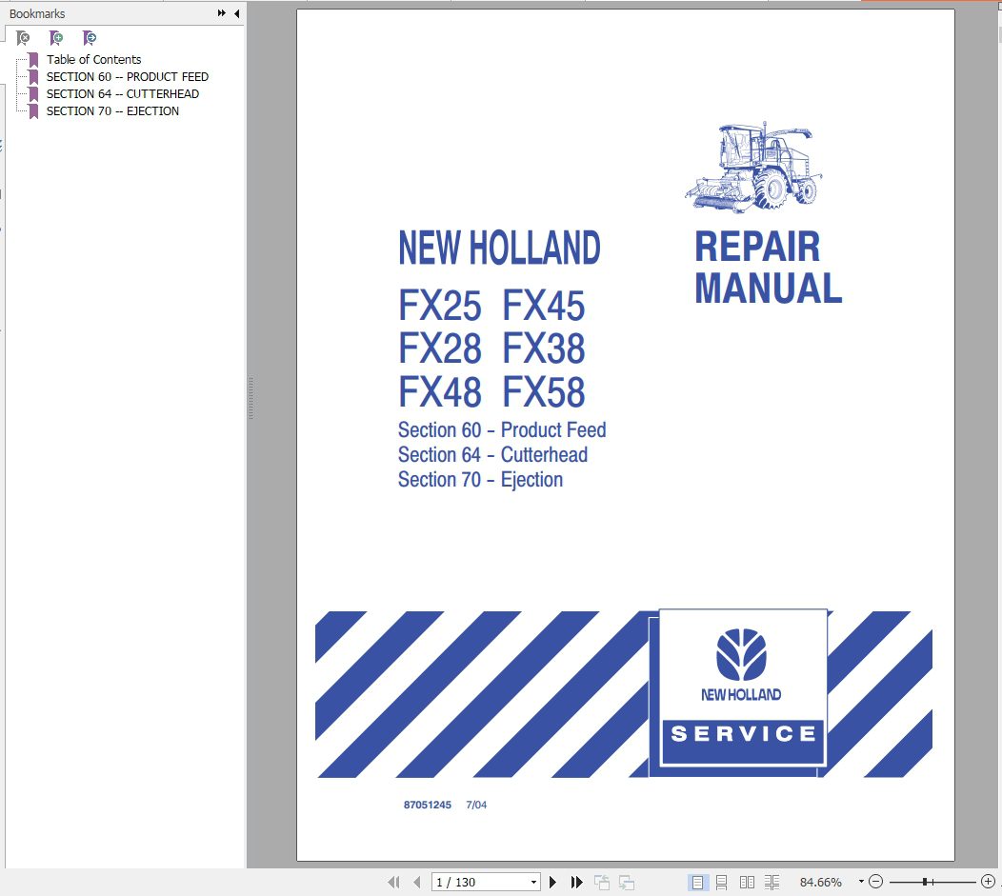
Task: Enable facing pages view
Action: (x=748, y=881)
